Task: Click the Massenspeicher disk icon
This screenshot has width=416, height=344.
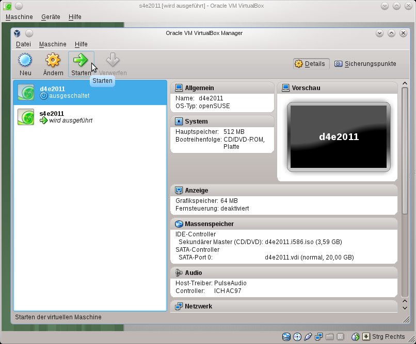Action: (x=179, y=224)
